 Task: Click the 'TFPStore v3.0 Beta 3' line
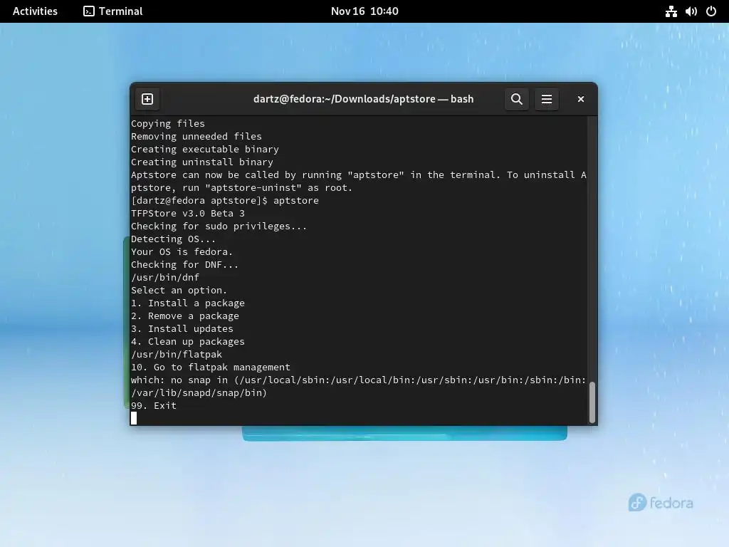[188, 214]
